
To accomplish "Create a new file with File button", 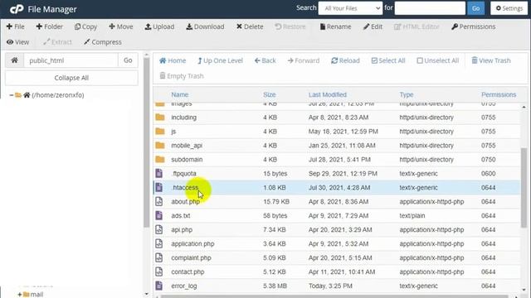I will tap(16, 26).
